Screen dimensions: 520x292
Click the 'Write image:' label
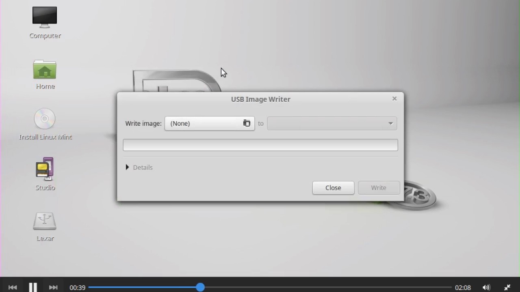click(143, 123)
